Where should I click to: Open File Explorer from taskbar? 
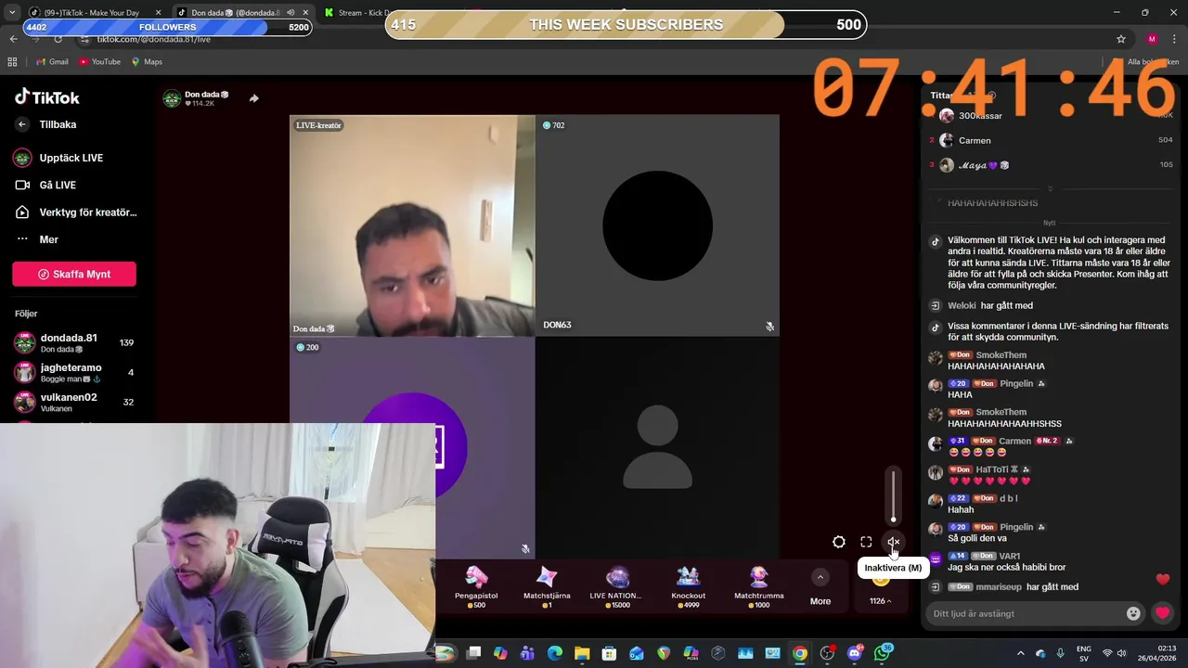pos(582,653)
